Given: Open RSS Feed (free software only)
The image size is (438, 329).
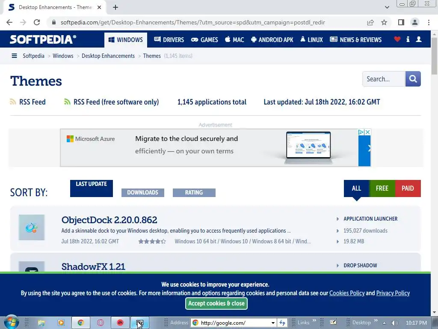Looking at the screenshot, I should tap(112, 102).
